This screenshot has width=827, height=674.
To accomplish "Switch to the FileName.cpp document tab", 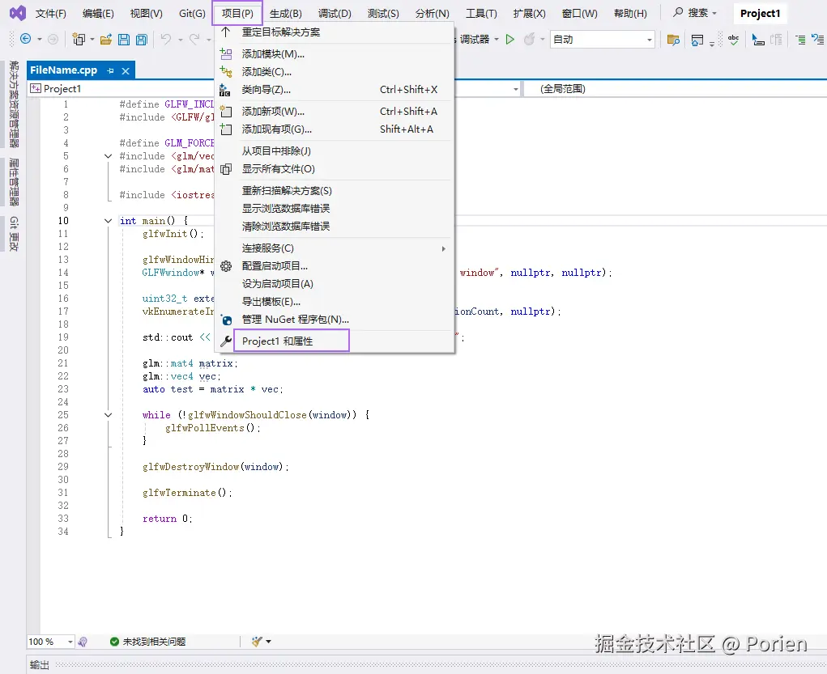I will 64,70.
